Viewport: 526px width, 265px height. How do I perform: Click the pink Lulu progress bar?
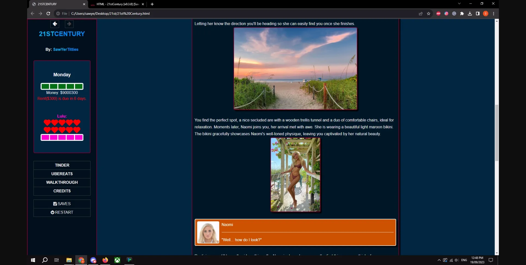point(62,138)
